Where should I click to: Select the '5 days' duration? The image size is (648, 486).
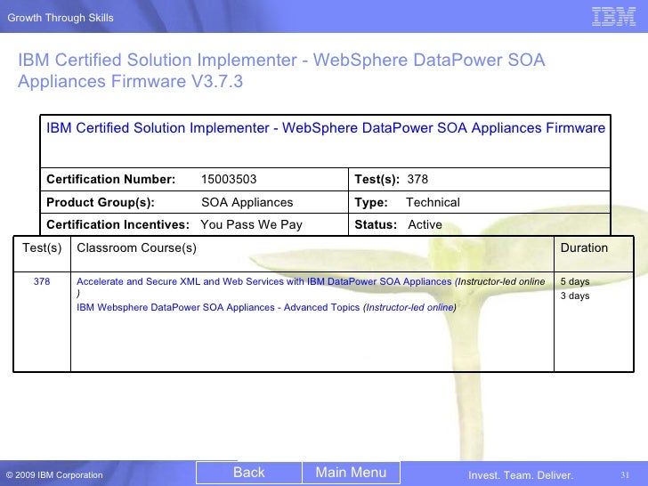[x=575, y=281]
